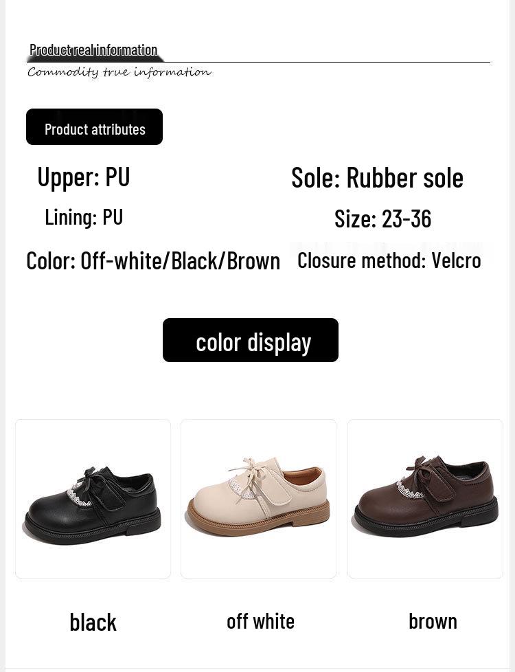Click the "Product real information" heading

[93, 49]
